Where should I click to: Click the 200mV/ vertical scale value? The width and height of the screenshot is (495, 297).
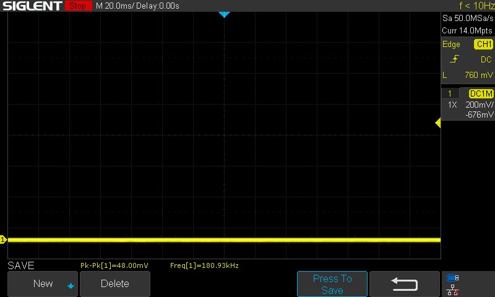click(x=480, y=105)
